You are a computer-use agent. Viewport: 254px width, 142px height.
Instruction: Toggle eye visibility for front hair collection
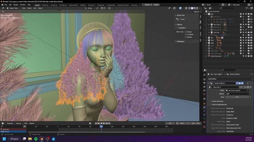pyautogui.click(x=246, y=32)
